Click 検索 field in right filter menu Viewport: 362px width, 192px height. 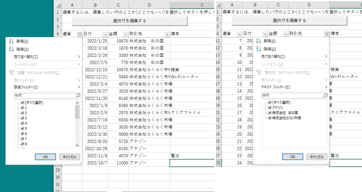(x=292, y=95)
